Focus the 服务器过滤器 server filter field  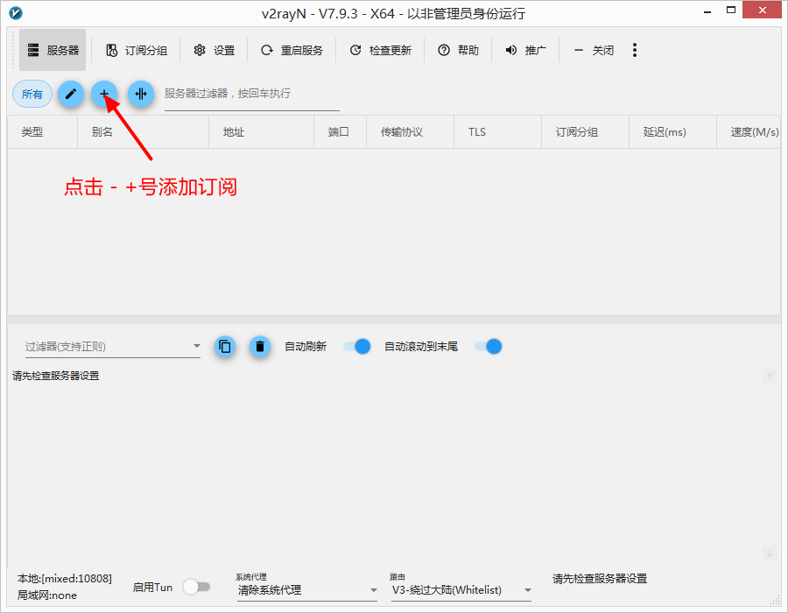pos(252,95)
